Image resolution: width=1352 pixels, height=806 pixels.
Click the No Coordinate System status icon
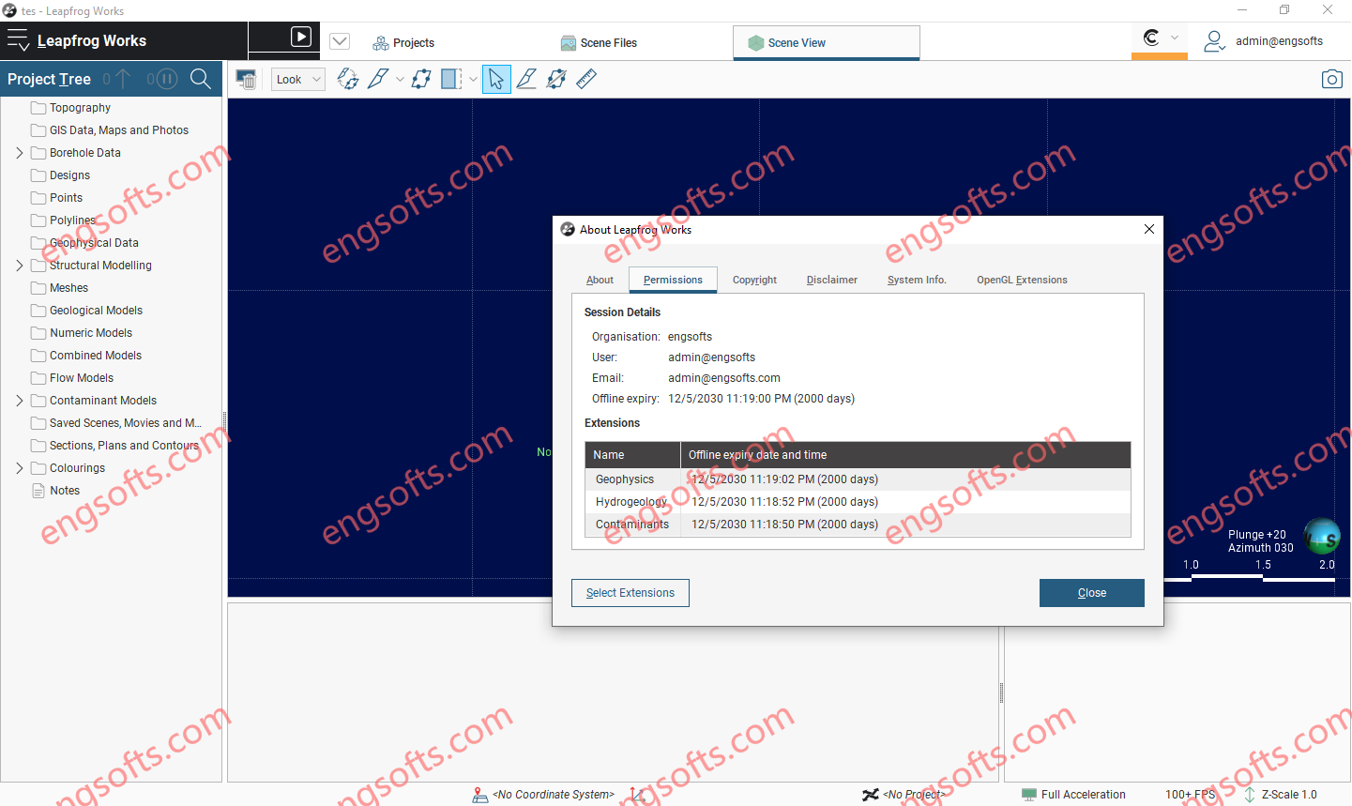pos(479,795)
